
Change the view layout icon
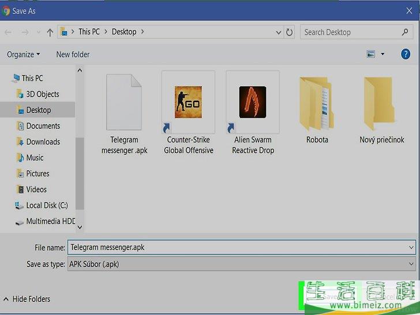click(x=371, y=54)
